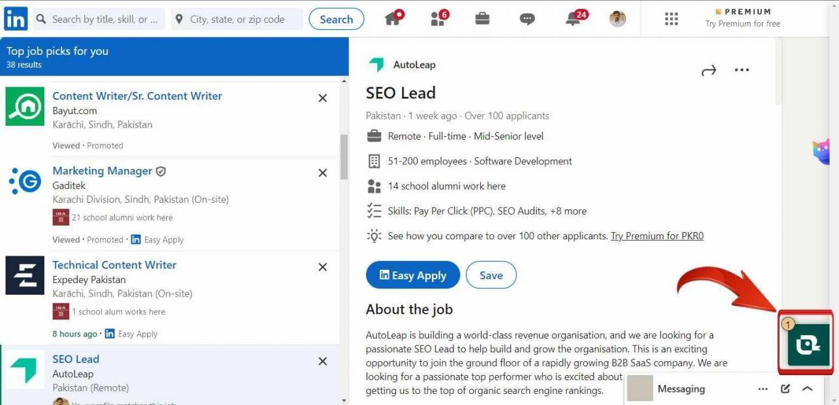Open the Jobs briefcase icon

coord(482,19)
